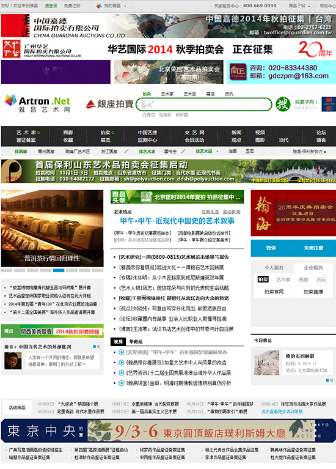
Task: Play the 十二届全国美展港澳台海外华人作品展 video
Action: coord(122,372)
